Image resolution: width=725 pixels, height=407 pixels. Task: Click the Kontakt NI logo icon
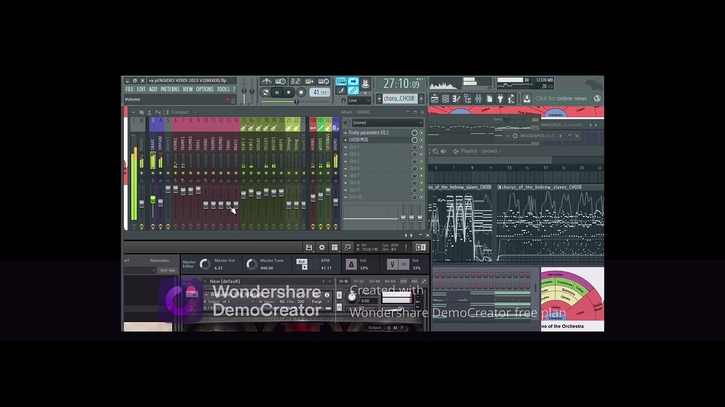[420, 248]
